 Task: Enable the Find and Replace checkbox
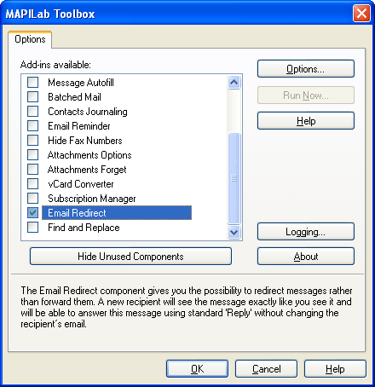coord(32,228)
